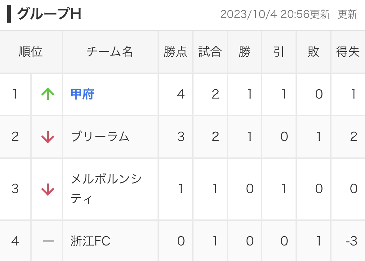The image size is (365, 261).
Task: Click the green up arrow beside 甲府
Action: pos(48,94)
